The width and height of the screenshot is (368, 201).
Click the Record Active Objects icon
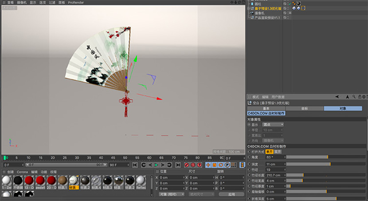(x=186, y=165)
